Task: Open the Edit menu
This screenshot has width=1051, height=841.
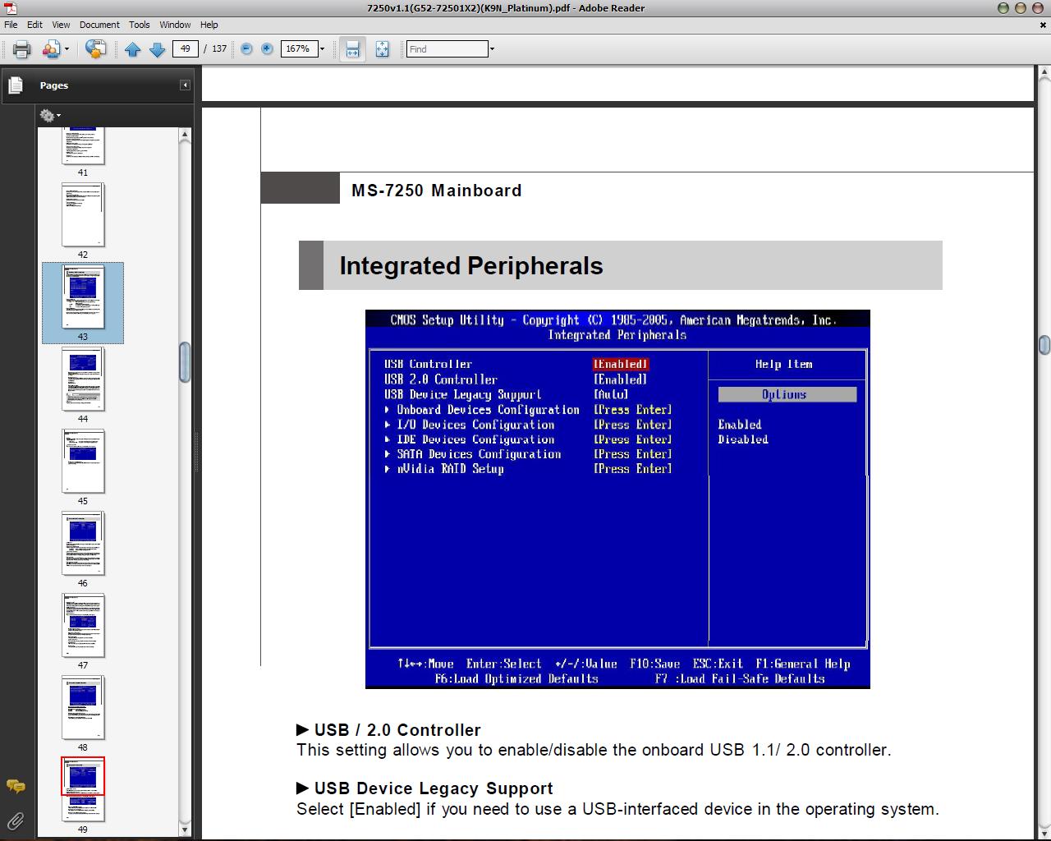Action: pos(34,25)
